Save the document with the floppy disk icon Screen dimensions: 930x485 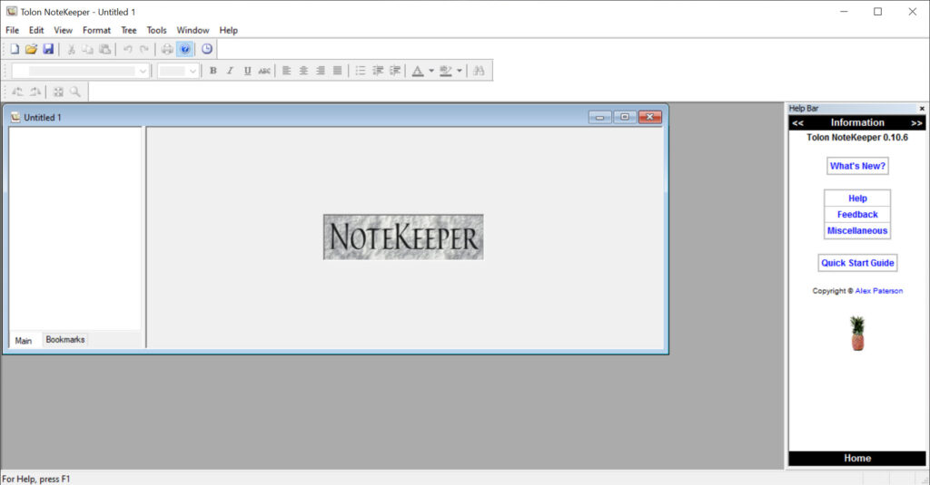pyautogui.click(x=48, y=49)
